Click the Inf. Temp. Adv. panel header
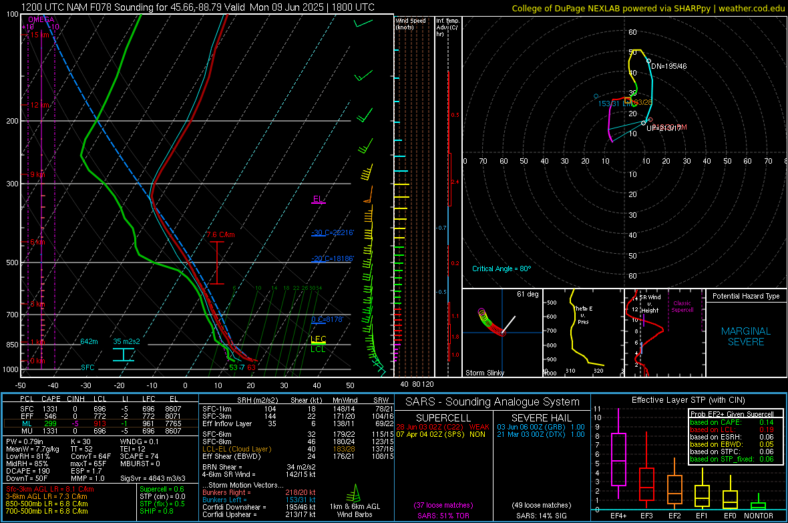Image resolution: width=788 pixels, height=523 pixels. coord(447,27)
